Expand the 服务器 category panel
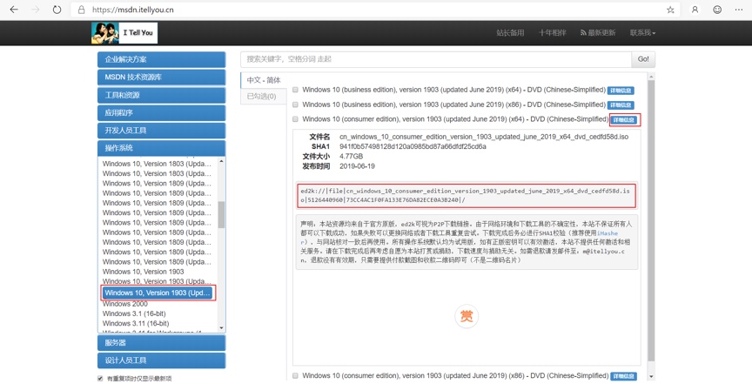The image size is (752, 384). (161, 343)
